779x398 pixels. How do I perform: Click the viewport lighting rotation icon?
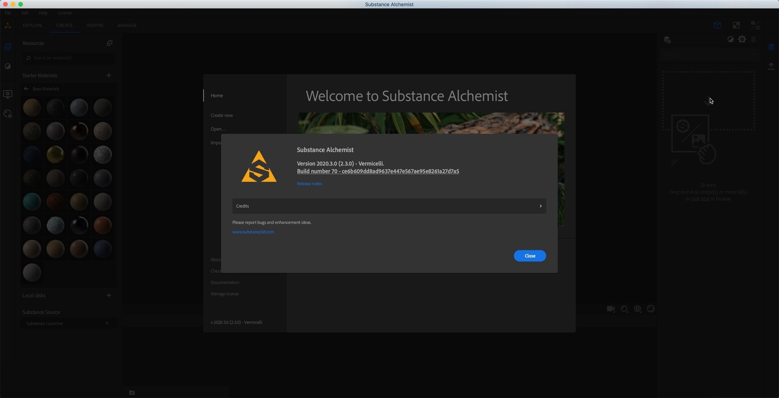pyautogui.click(x=624, y=309)
